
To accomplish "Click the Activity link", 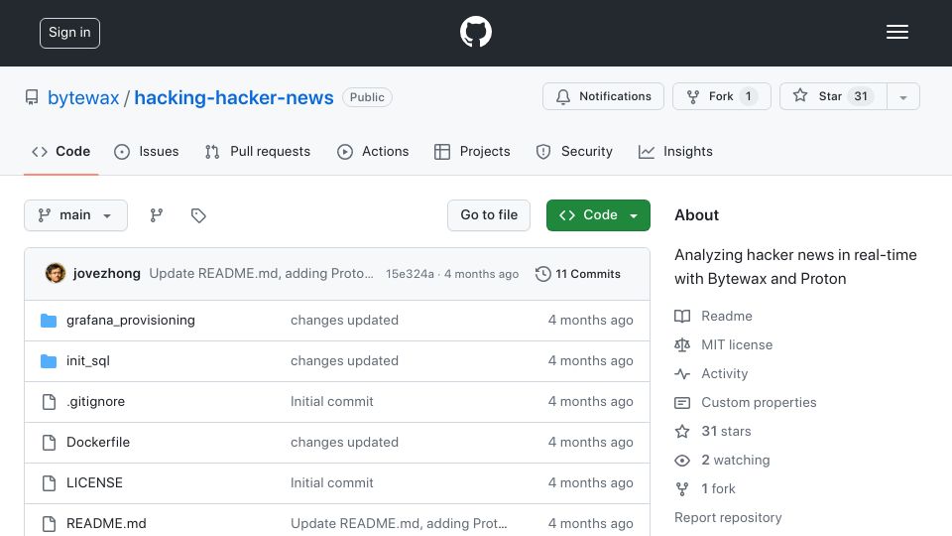I will point(724,374).
